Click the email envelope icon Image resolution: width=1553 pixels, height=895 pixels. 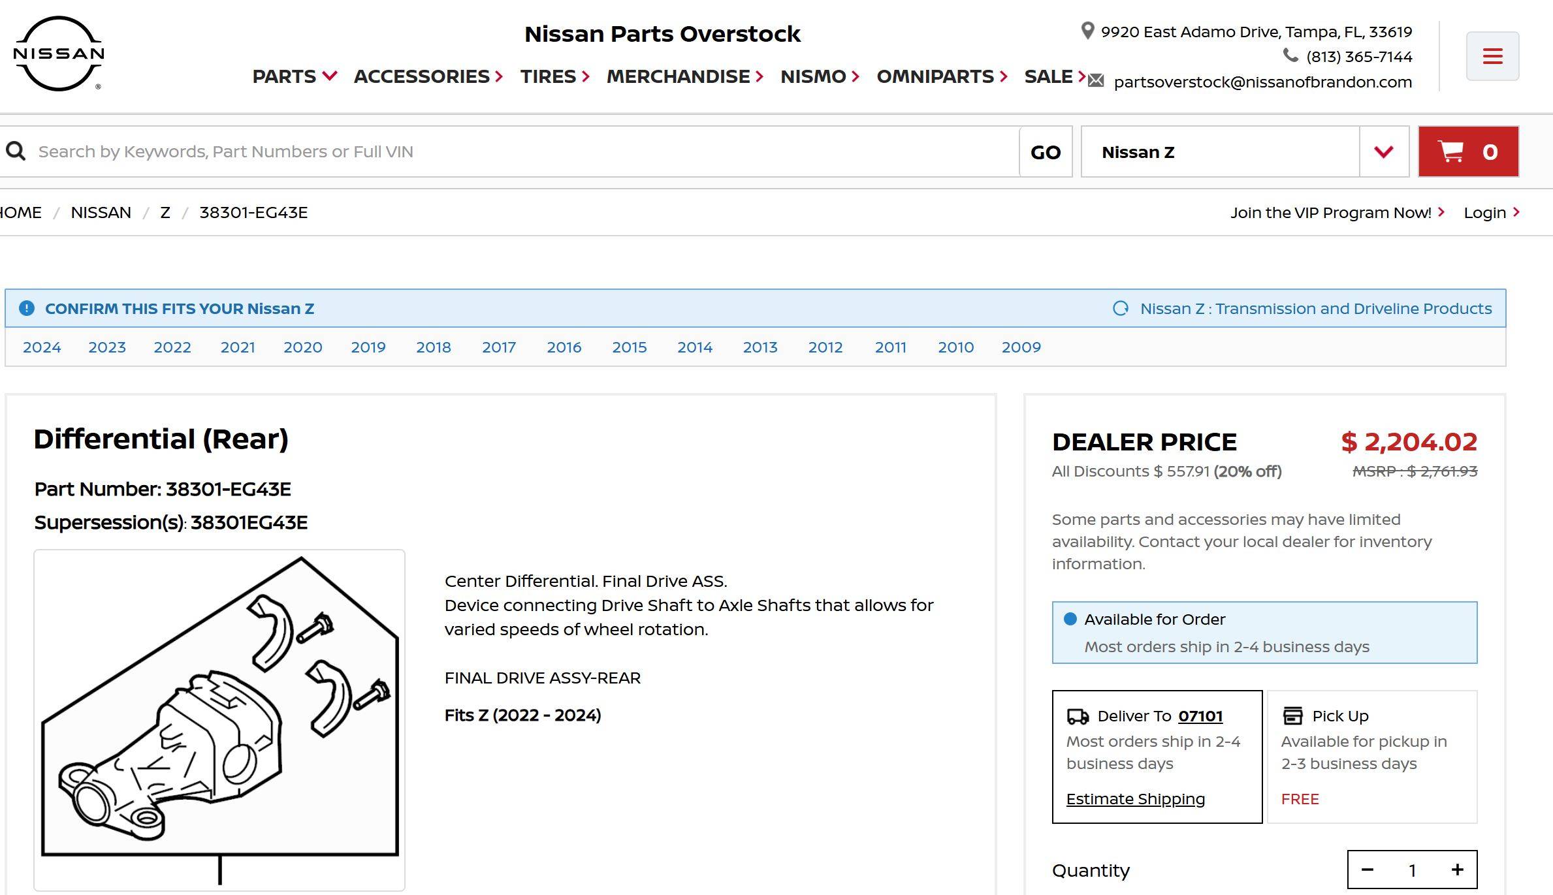click(1096, 81)
